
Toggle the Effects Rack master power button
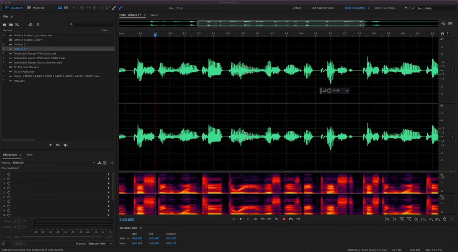tap(3, 244)
